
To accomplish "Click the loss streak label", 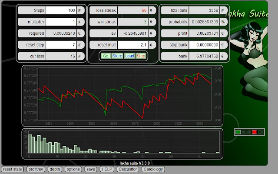I will (x=106, y=10).
